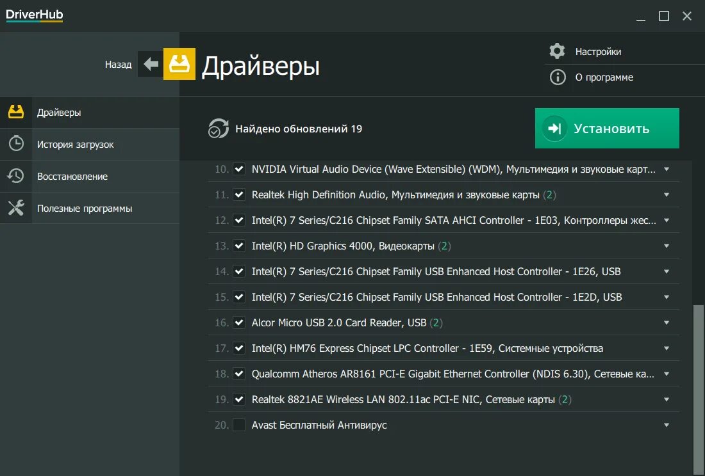Click the Восстановление restore icon

tap(16, 176)
